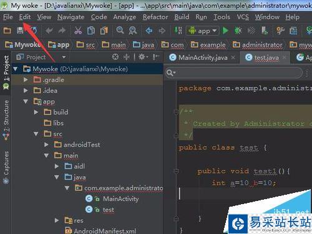Collapse the app module arrow
Image resolution: width=312 pixels, height=234 pixels.
click(x=26, y=101)
